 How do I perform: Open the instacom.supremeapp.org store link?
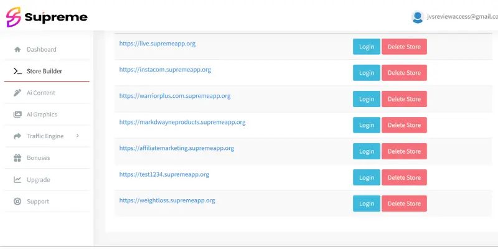[x=165, y=70]
